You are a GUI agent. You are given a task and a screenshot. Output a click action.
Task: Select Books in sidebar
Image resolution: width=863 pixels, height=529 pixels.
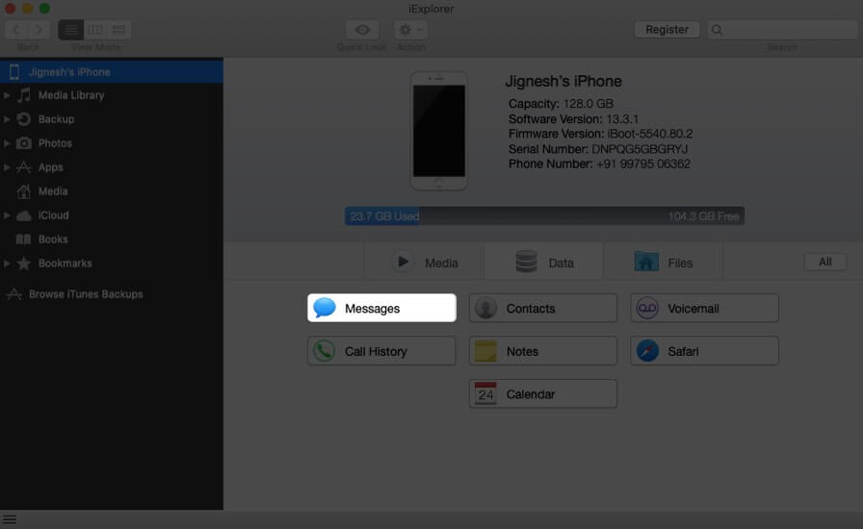point(112,239)
